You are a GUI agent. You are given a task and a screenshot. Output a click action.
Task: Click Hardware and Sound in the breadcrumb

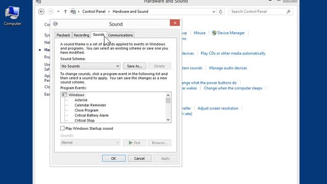[x=130, y=11]
